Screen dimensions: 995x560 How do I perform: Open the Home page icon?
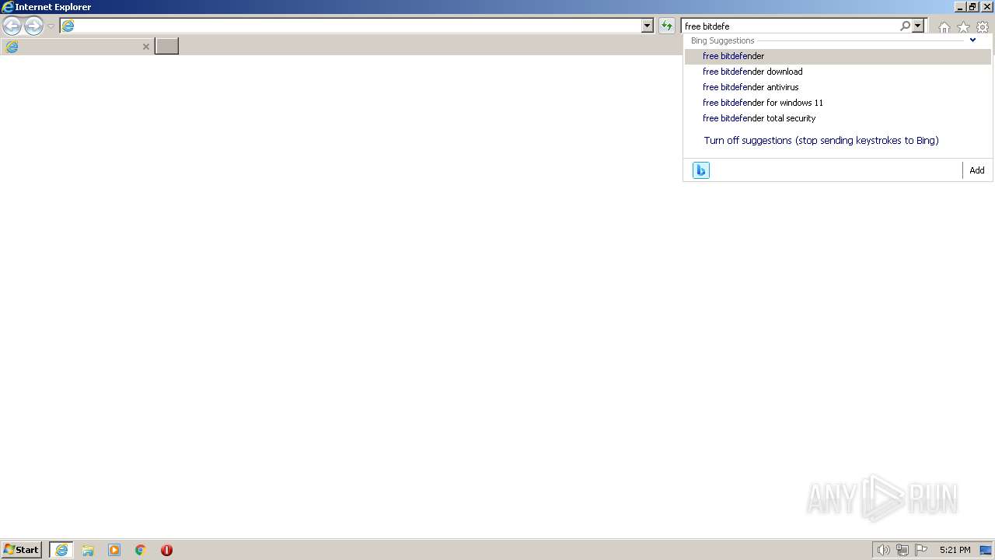(x=944, y=27)
